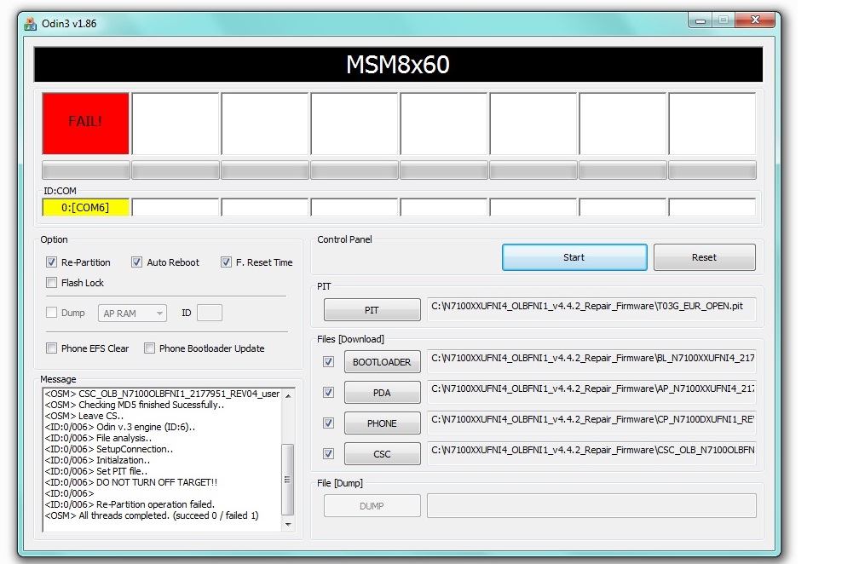Click the Start button
The image size is (859, 564).
(x=574, y=257)
